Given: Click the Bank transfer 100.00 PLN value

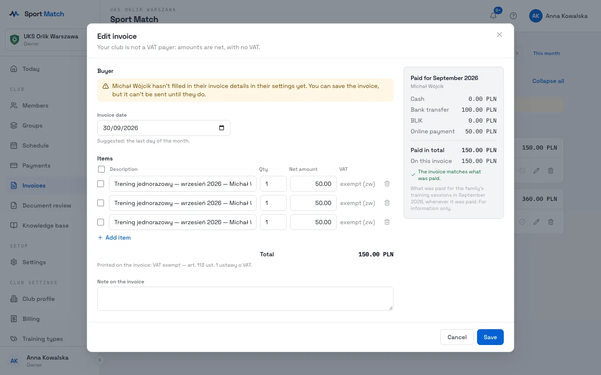Looking at the screenshot, I should (x=479, y=110).
